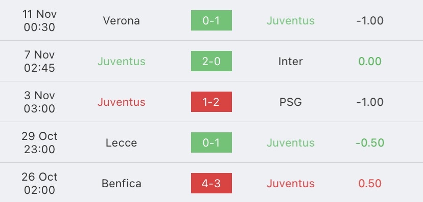The image size is (423, 202).
Task: Click the 3 Nov 03:00 match date
Action: coord(39,102)
